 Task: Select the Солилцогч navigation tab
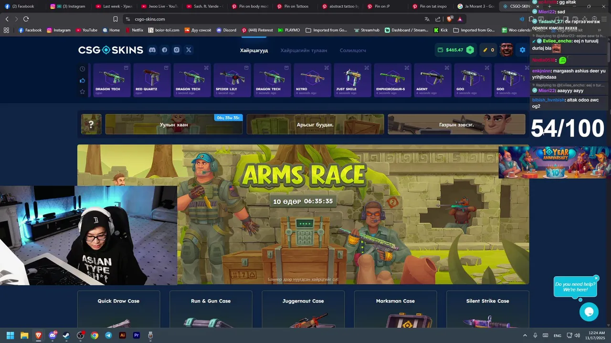[353, 50]
